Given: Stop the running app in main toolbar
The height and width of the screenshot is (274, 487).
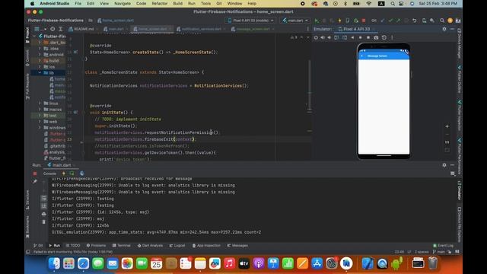Looking at the screenshot, I should pos(364,21).
